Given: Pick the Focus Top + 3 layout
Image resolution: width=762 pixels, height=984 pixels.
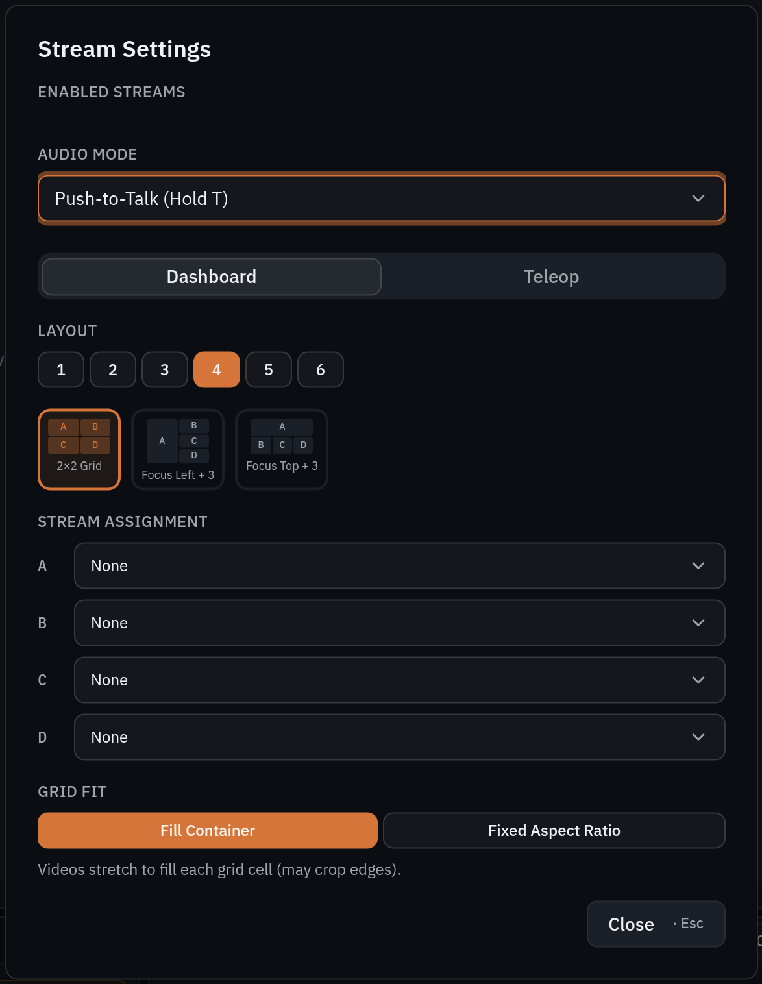Looking at the screenshot, I should click(x=282, y=449).
